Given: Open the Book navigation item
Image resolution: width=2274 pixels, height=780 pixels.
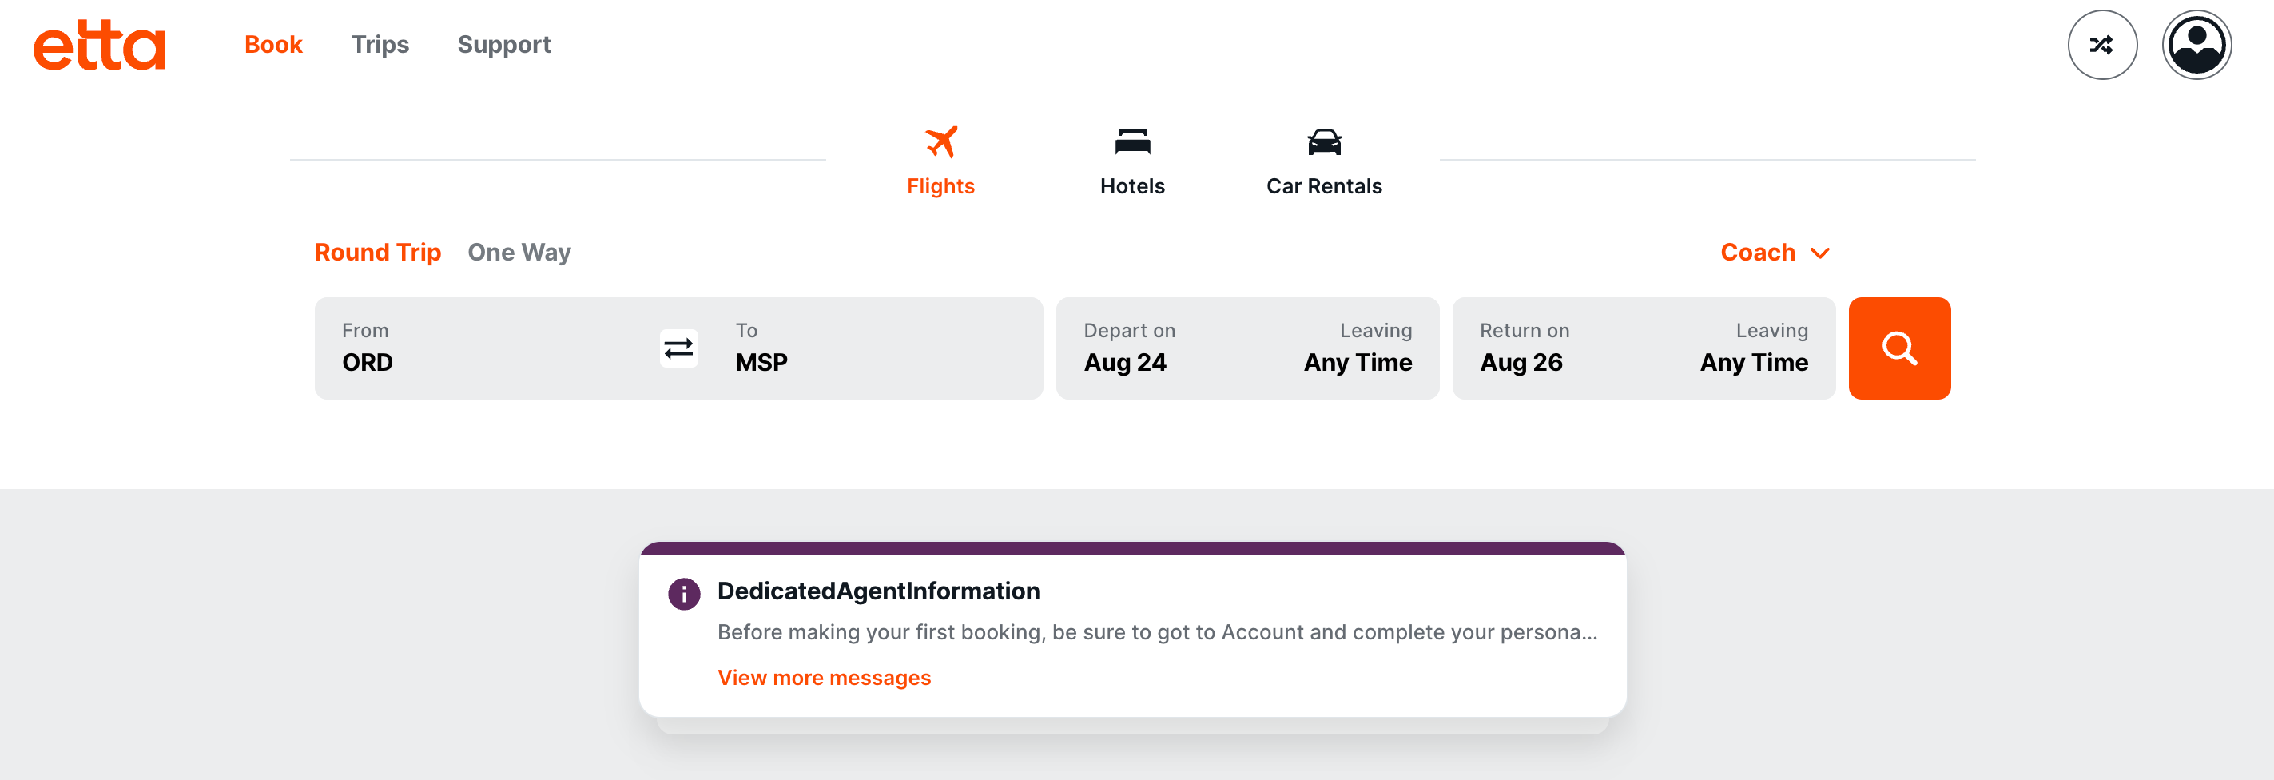Looking at the screenshot, I should click(272, 45).
